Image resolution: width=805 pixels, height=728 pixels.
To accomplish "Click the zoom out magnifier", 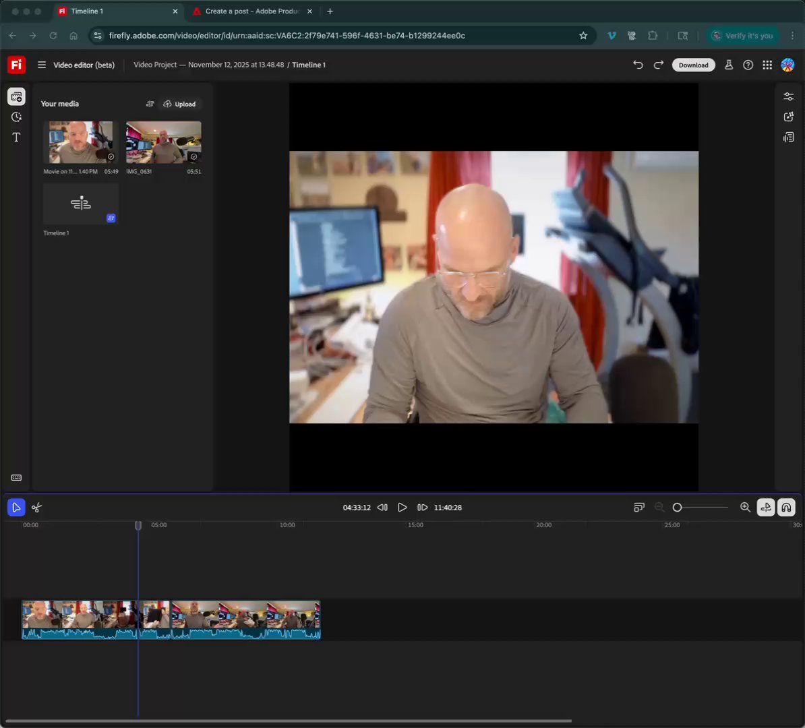I will (x=659, y=507).
